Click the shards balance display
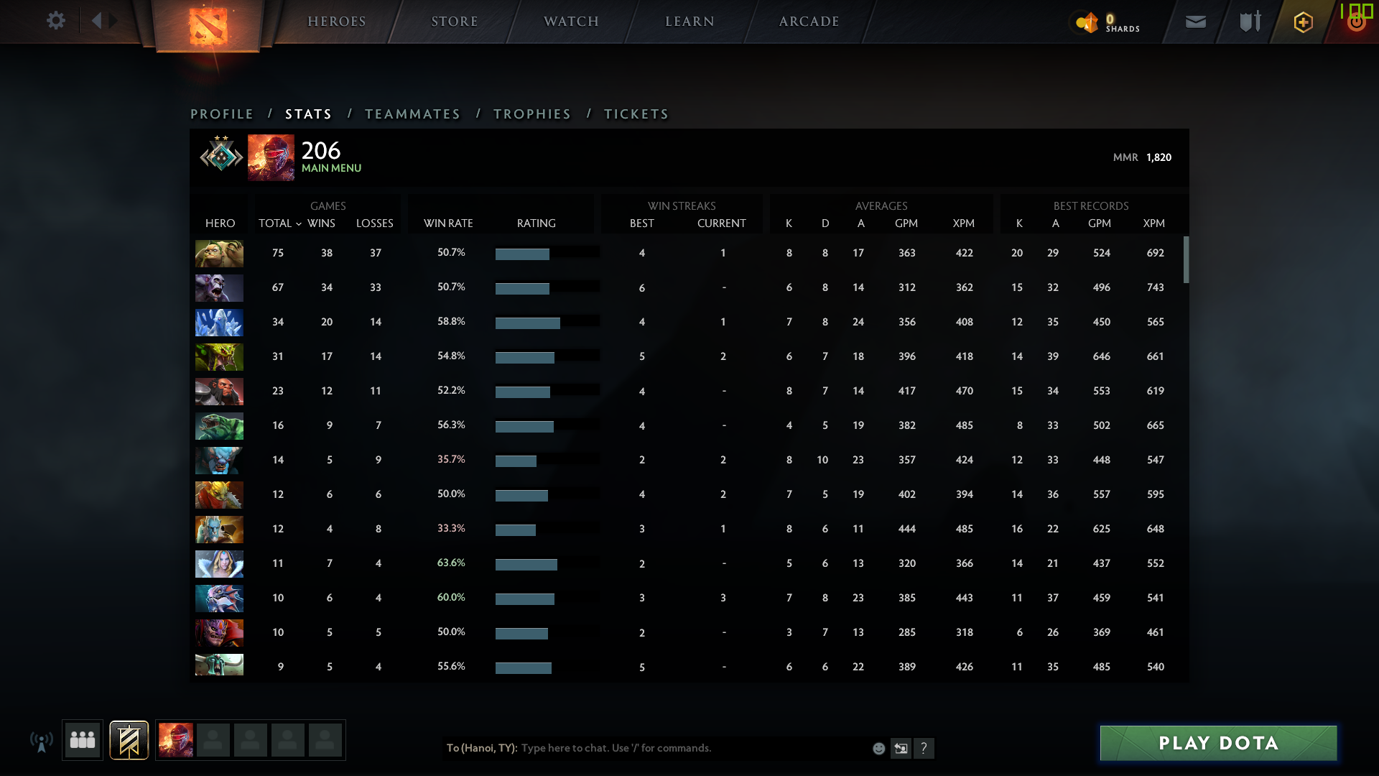The width and height of the screenshot is (1379, 776). click(1108, 23)
